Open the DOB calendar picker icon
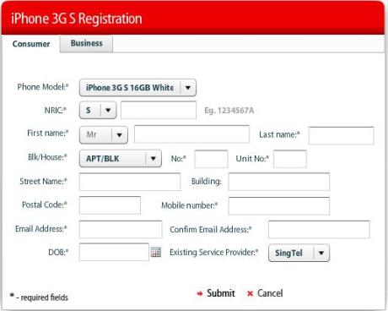The height and width of the screenshot is (311, 388). click(x=156, y=252)
